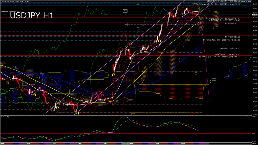
Task: Select the YDC yesterday-close label box
Action: tap(125, 11)
